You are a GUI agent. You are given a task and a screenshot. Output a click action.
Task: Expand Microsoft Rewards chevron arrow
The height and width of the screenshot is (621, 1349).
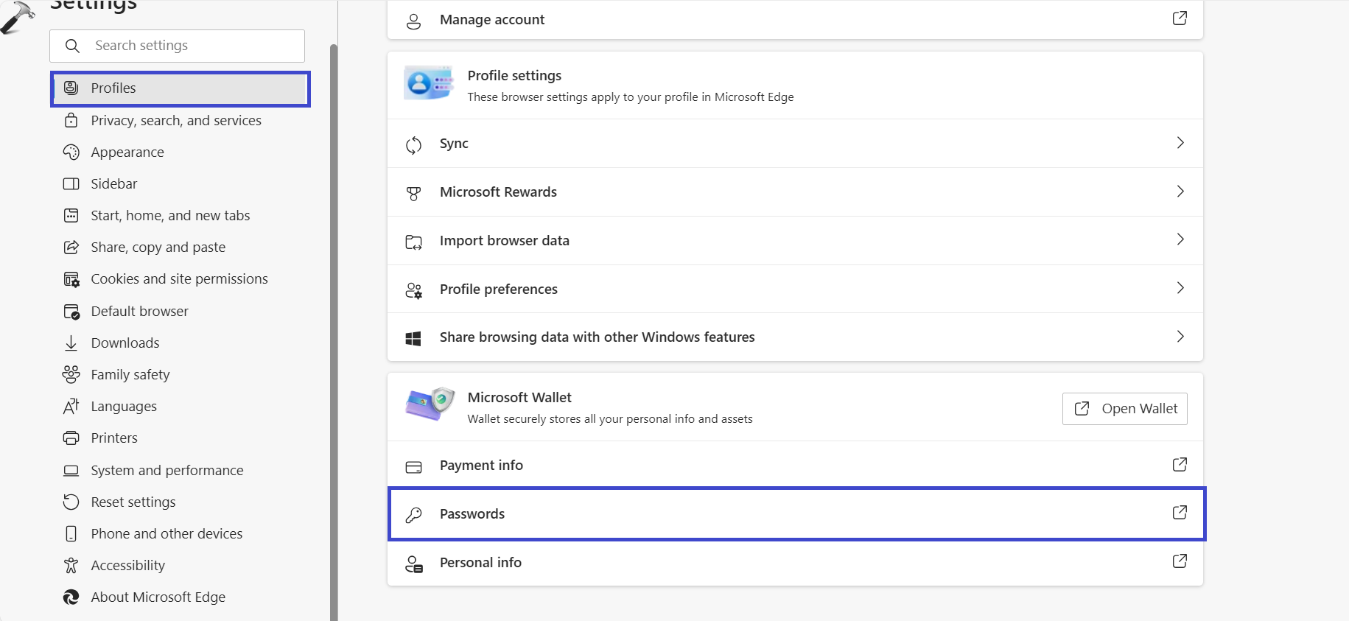(x=1180, y=192)
